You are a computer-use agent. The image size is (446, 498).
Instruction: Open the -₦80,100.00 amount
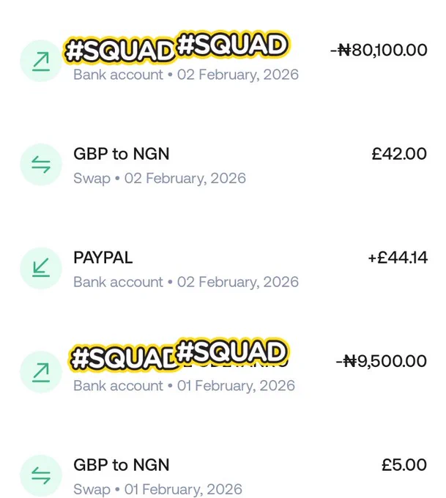(379, 51)
